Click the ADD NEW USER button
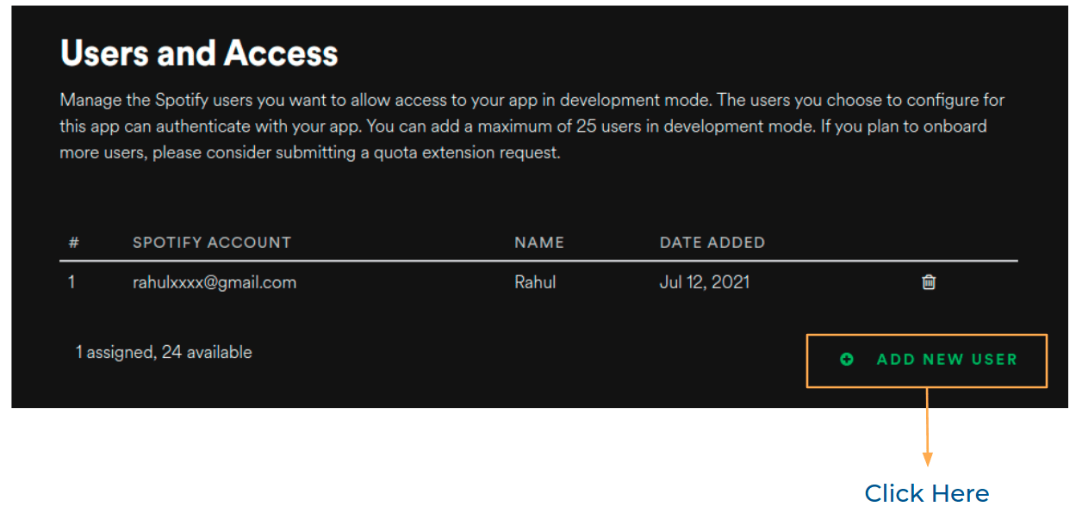 pyautogui.click(x=926, y=360)
